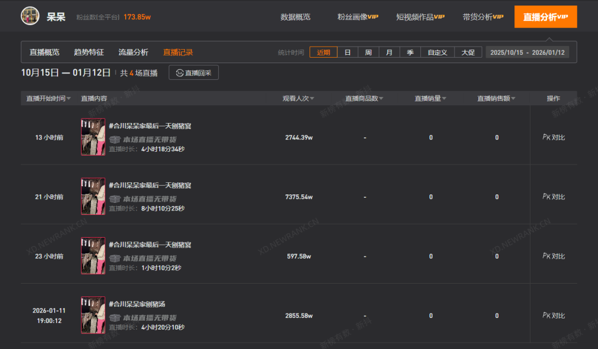This screenshot has width=598, height=349.
Task: Open the 数据概览 tab
Action: coord(296,17)
